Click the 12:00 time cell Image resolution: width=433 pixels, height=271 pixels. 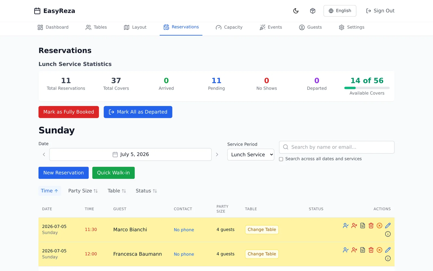point(91,254)
